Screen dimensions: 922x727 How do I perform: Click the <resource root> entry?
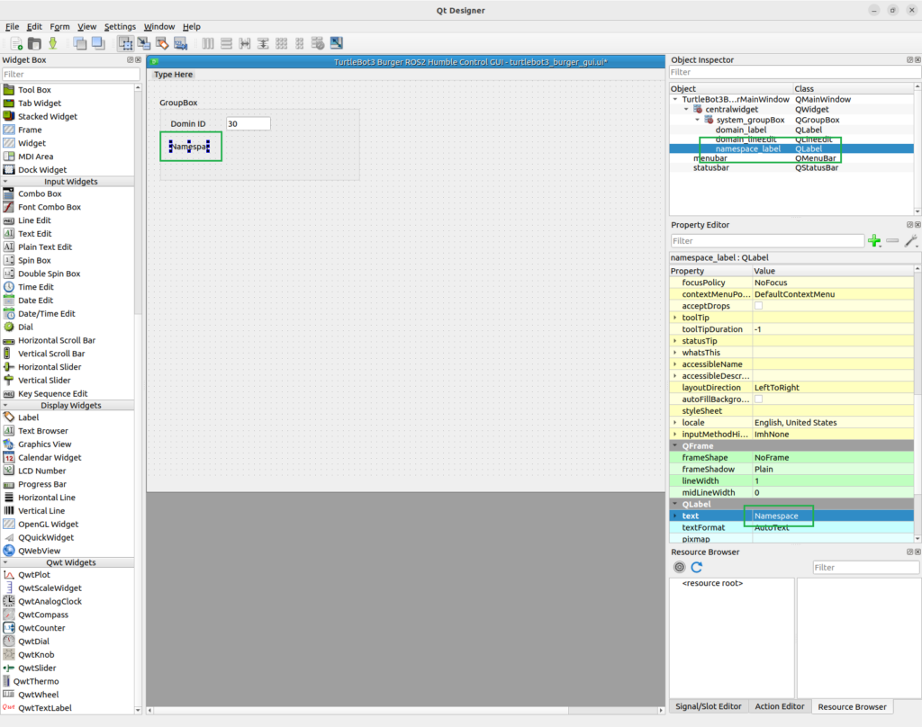click(x=712, y=583)
